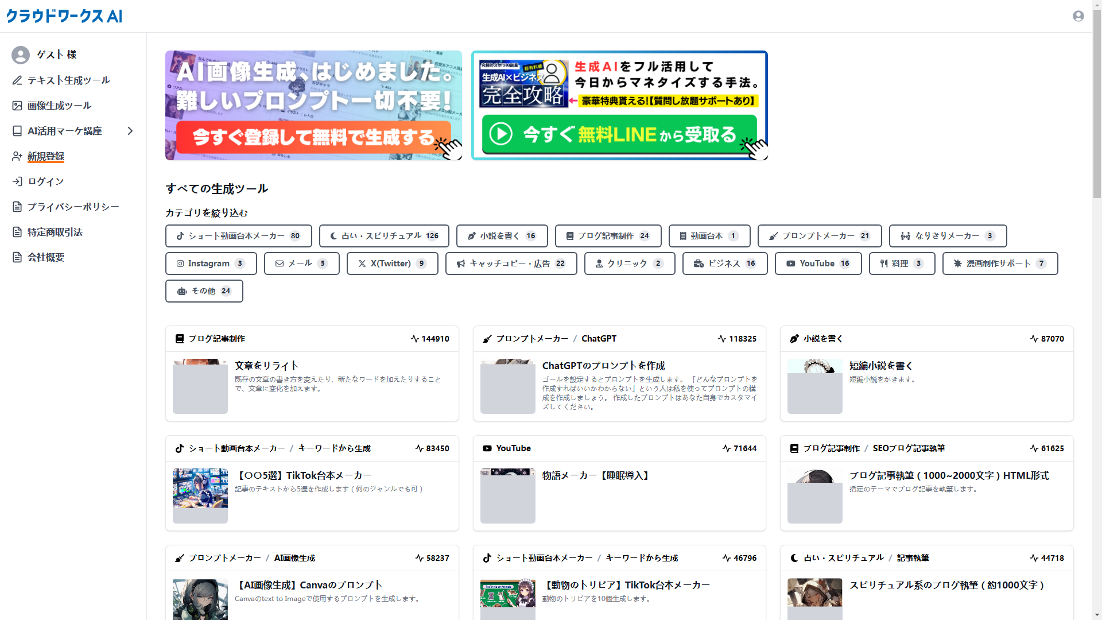The height and width of the screenshot is (620, 1102).
Task: Click the image icon beside 画像生成ツール
Action: click(x=17, y=106)
